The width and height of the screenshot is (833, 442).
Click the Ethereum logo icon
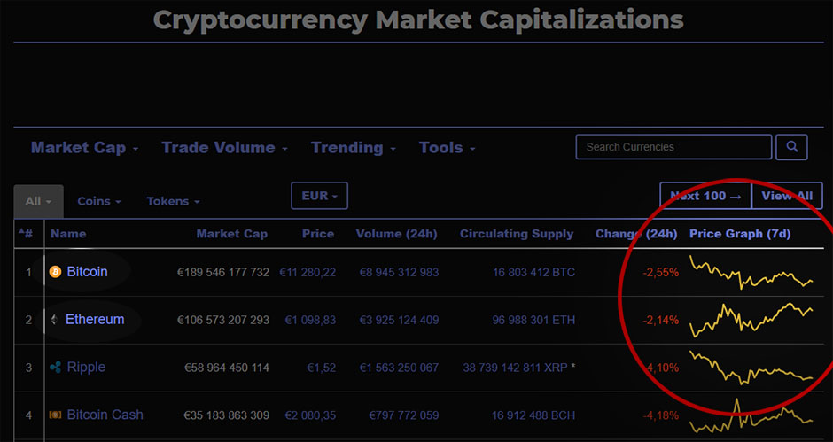(55, 320)
